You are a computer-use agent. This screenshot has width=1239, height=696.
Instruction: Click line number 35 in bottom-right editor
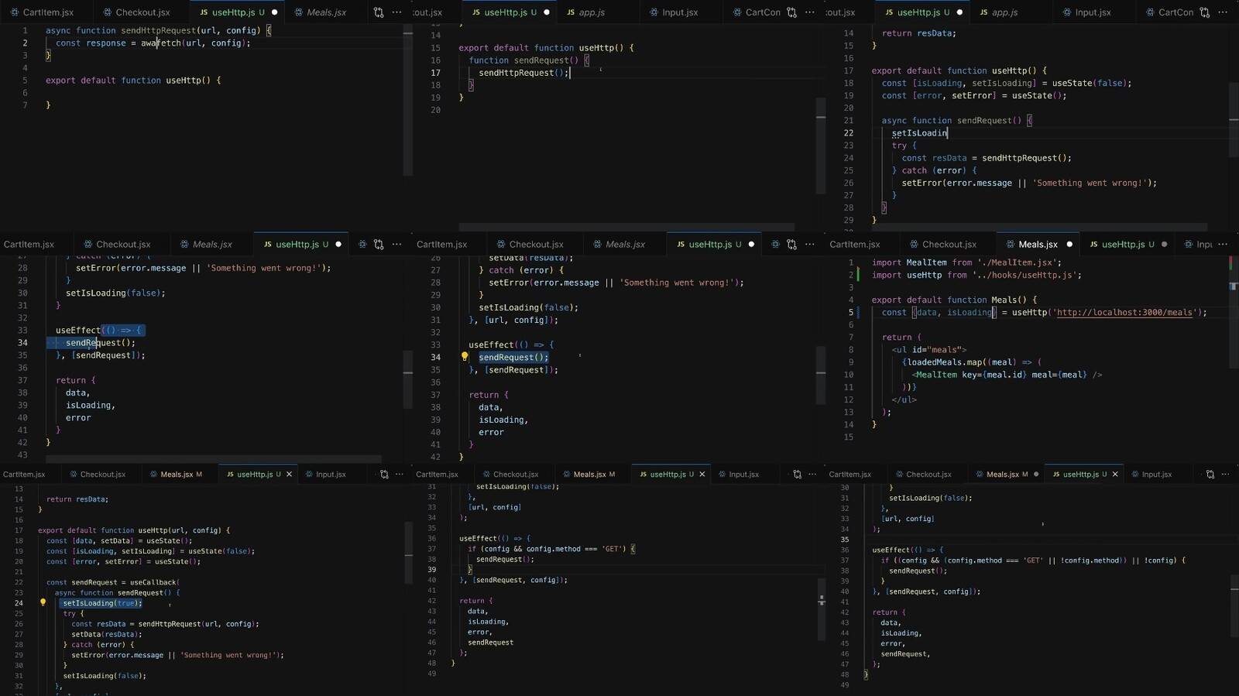tap(845, 540)
